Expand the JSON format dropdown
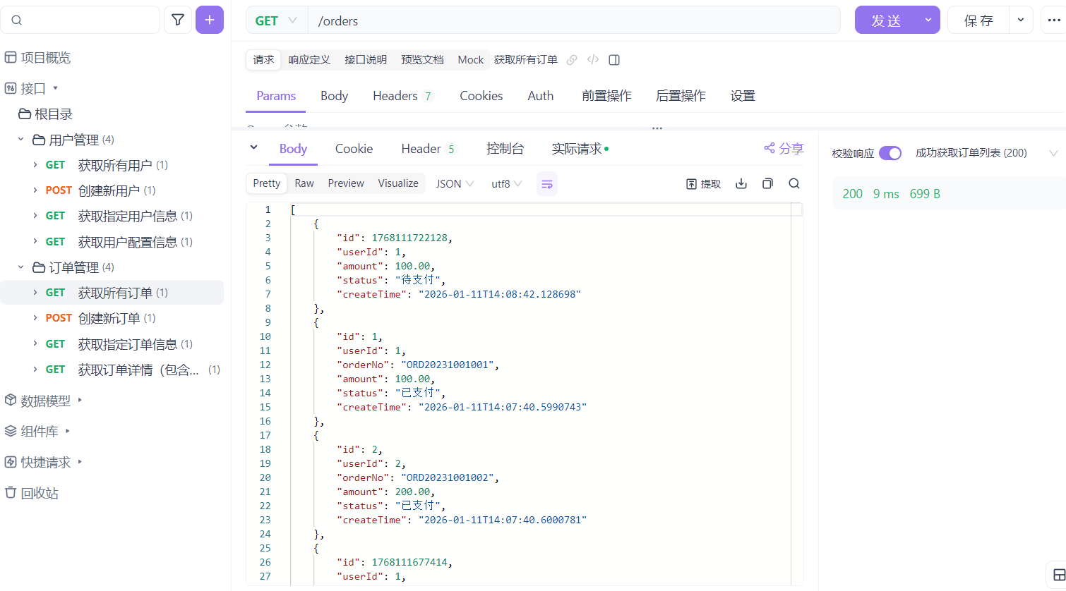This screenshot has height=591, width=1066. pyautogui.click(x=454, y=183)
